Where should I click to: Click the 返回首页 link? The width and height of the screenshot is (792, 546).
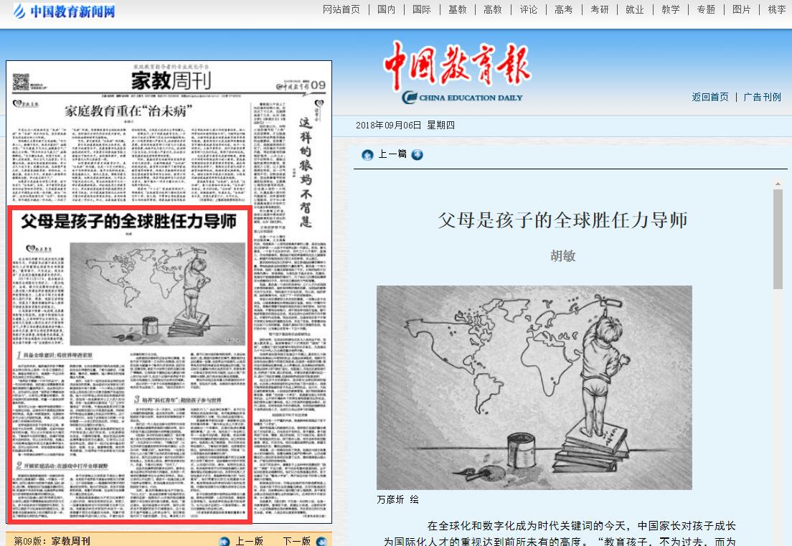[710, 97]
